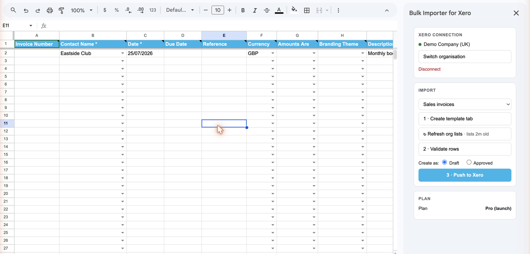Select column E header
Viewport: 530px width, 254px height.
pos(224,35)
